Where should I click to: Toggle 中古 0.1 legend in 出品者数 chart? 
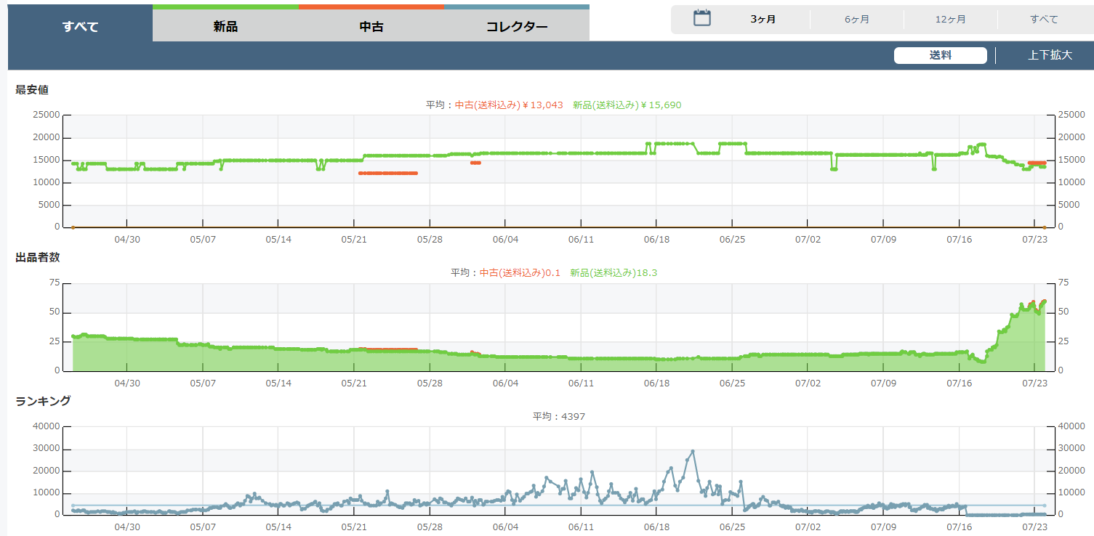click(520, 273)
